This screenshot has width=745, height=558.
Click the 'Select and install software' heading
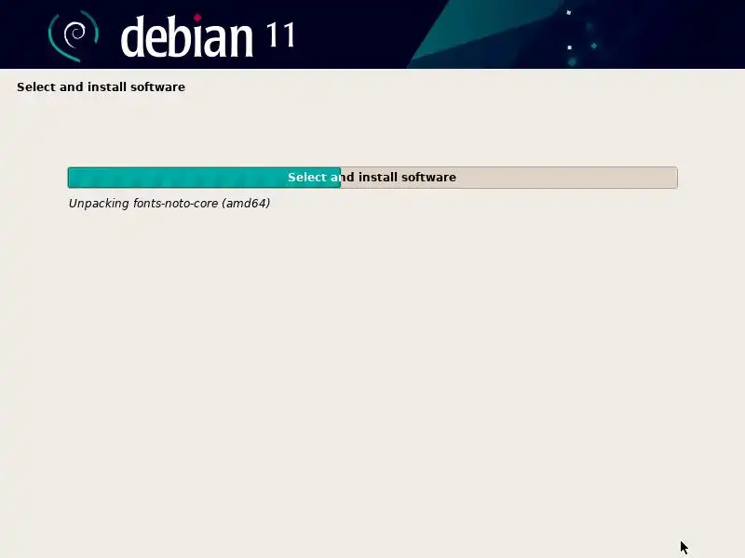(x=101, y=86)
